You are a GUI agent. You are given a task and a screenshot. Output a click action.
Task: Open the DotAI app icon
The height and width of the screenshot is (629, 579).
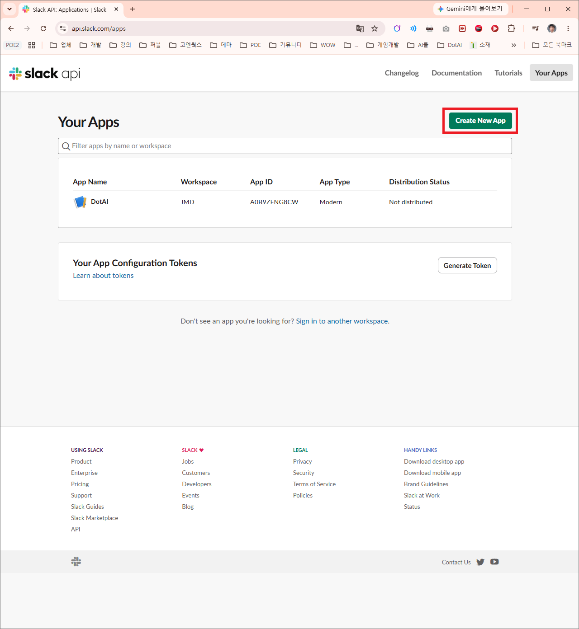pos(80,202)
